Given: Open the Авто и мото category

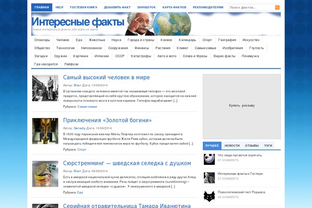Looking at the screenshot, I should pyautogui.click(x=167, y=56).
